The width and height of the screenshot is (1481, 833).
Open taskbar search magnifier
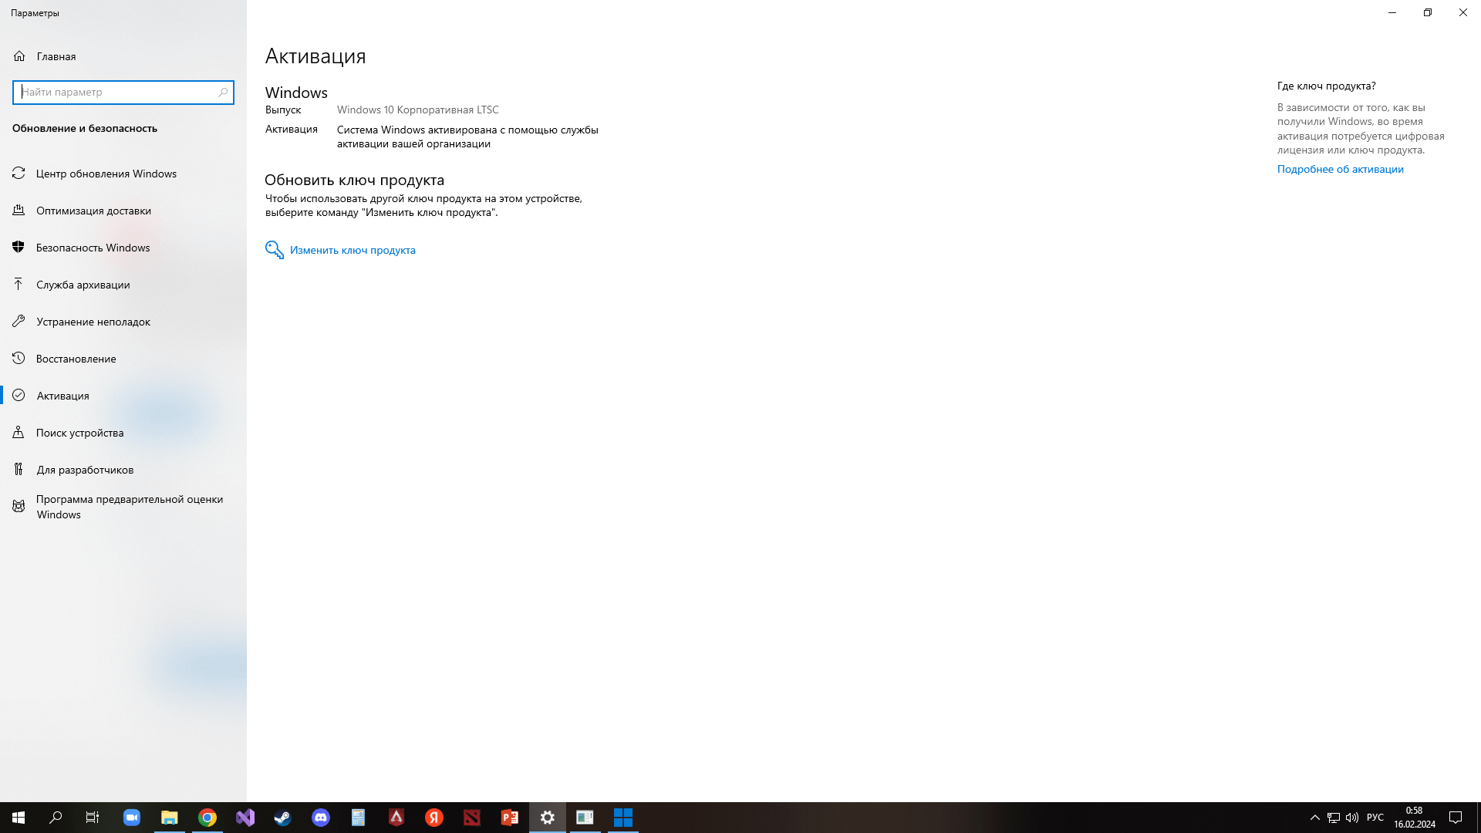click(56, 818)
